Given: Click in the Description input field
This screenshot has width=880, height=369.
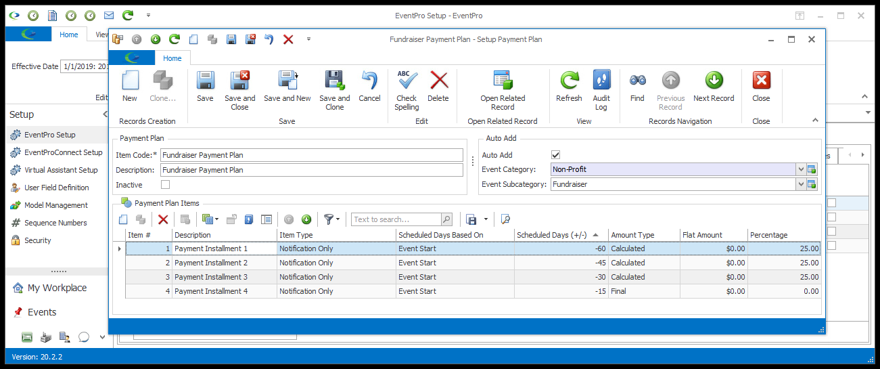Looking at the screenshot, I should click(311, 170).
